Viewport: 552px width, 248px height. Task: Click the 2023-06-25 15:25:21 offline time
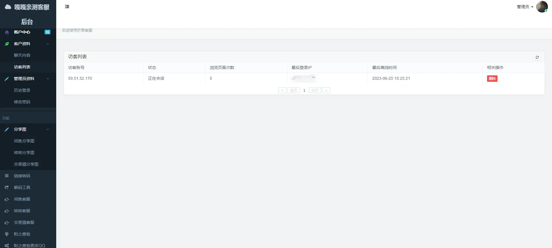point(391,79)
